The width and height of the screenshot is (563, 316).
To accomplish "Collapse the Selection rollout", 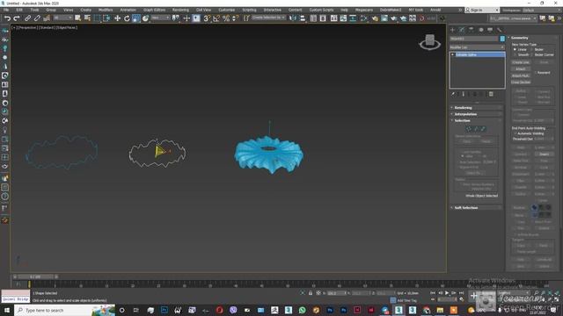I will pyautogui.click(x=477, y=120).
